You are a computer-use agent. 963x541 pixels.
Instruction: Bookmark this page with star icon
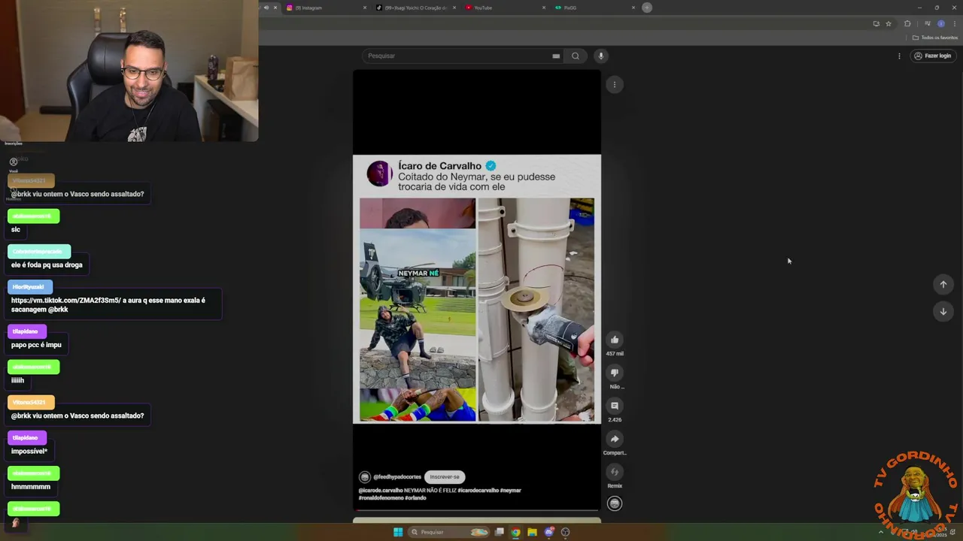pos(889,23)
